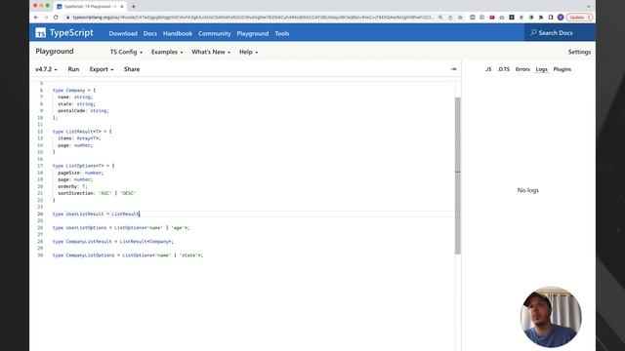Click the 'items: Array<T>;' line
625x351 pixels.
(x=79, y=138)
